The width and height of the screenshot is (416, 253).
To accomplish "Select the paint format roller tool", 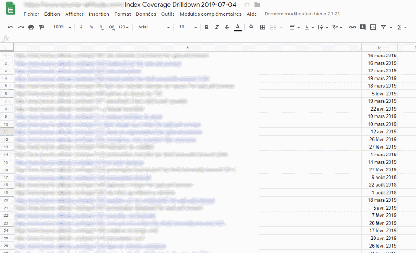I will coord(41,28).
